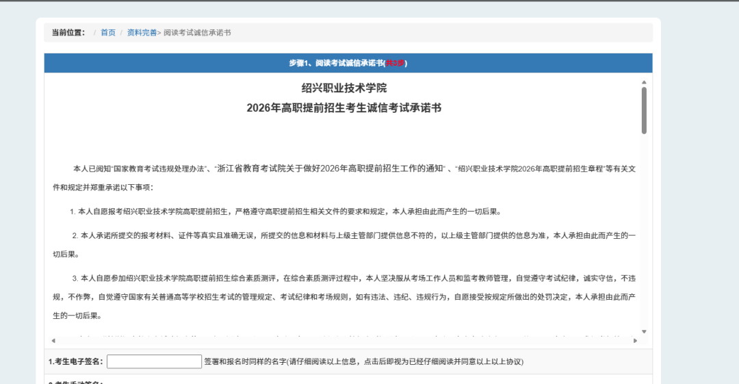Image resolution: width=739 pixels, height=384 pixels.
Task: Click the 当前位置 breadcrumb label
Action: 68,33
